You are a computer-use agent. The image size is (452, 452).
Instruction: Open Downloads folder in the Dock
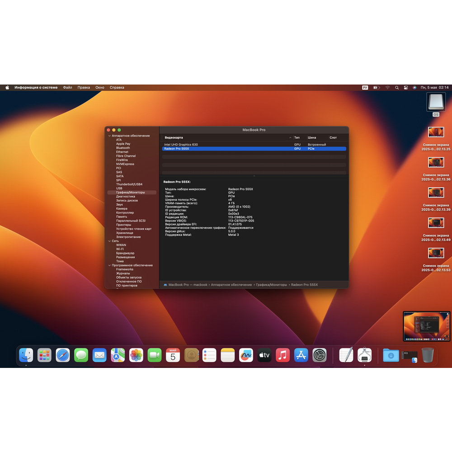pos(391,355)
